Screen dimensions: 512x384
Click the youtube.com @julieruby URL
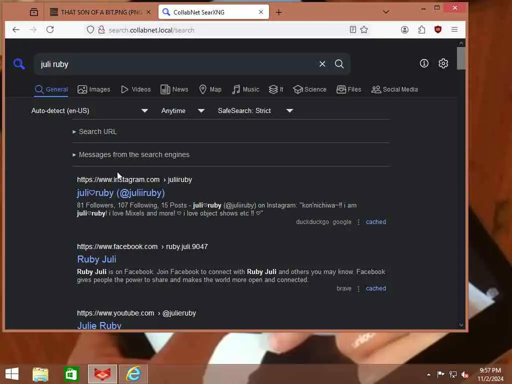pyautogui.click(x=136, y=313)
